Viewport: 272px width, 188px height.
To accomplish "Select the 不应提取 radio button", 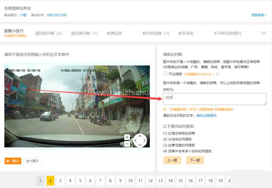I will coord(165,74).
